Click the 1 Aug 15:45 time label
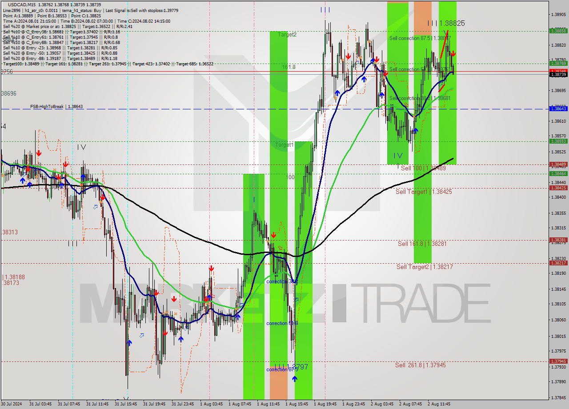Image resolution: width=569 pixels, height=409 pixels. tap(297, 404)
